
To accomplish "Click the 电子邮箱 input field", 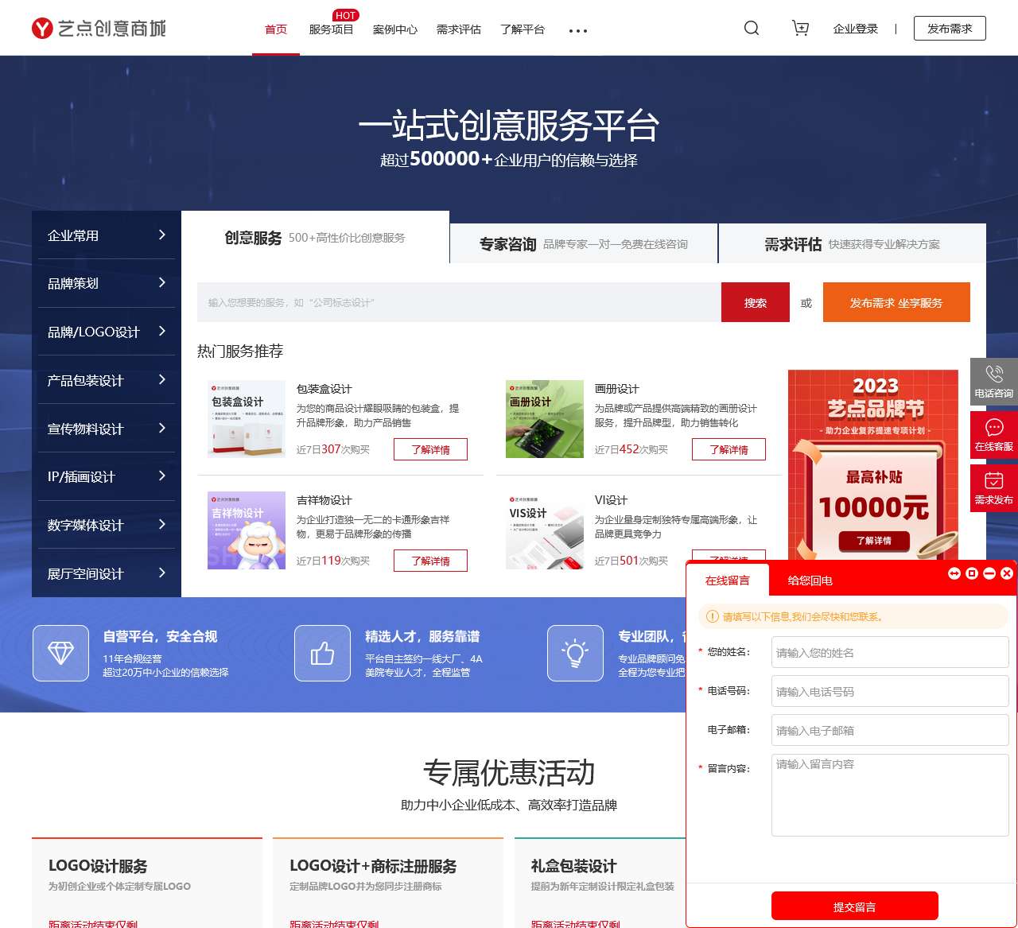I will [x=890, y=730].
